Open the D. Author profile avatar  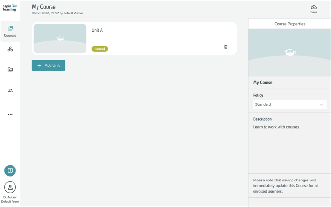pyautogui.click(x=10, y=187)
